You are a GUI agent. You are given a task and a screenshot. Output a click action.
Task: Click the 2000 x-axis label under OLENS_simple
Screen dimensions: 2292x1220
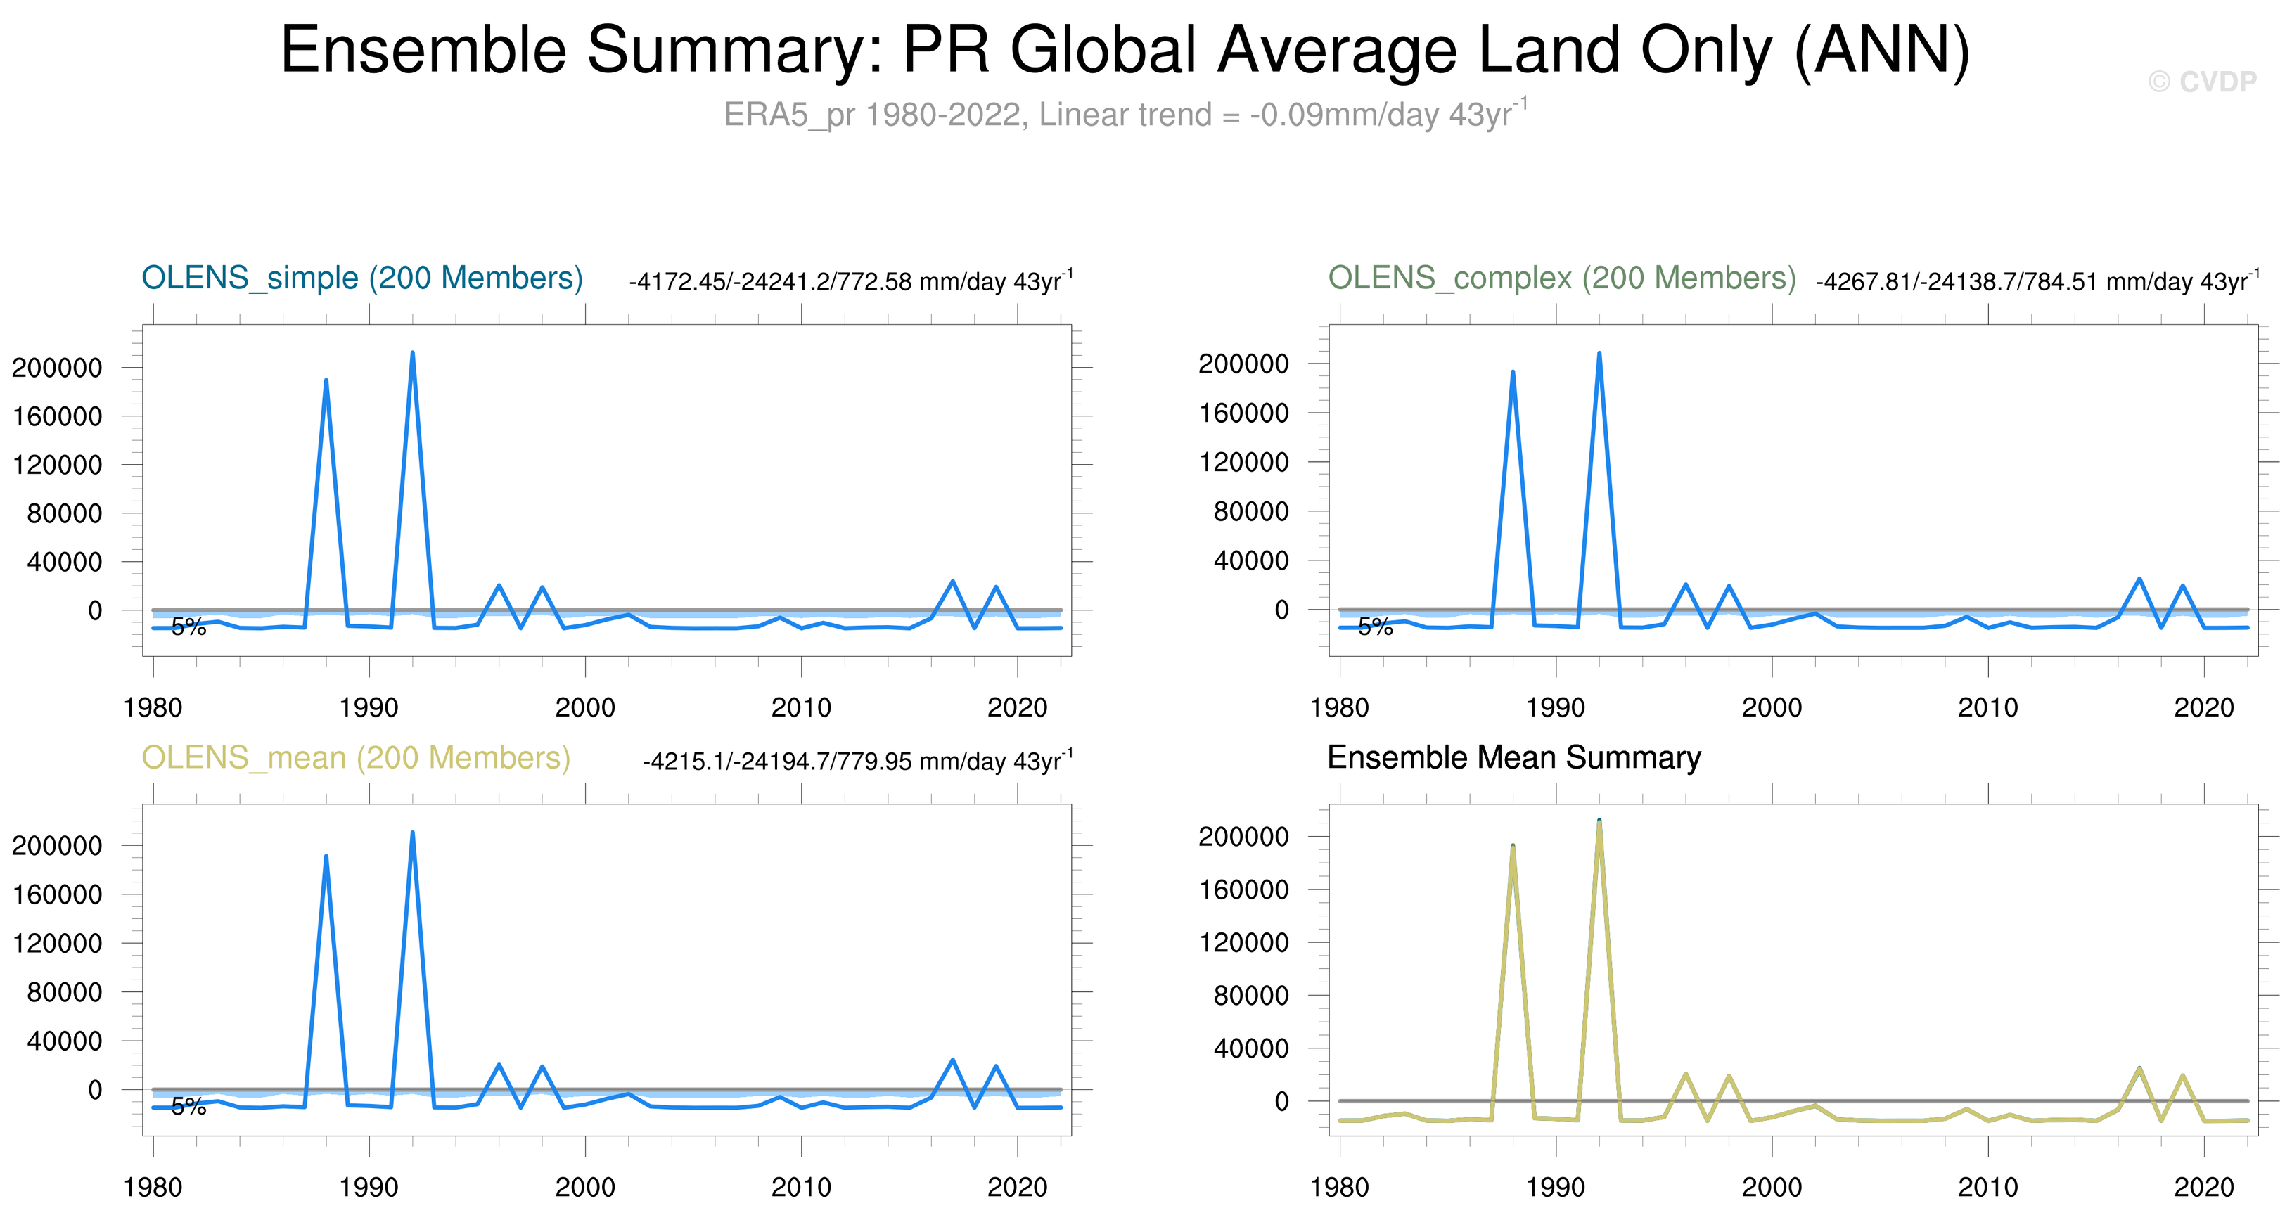point(584,707)
